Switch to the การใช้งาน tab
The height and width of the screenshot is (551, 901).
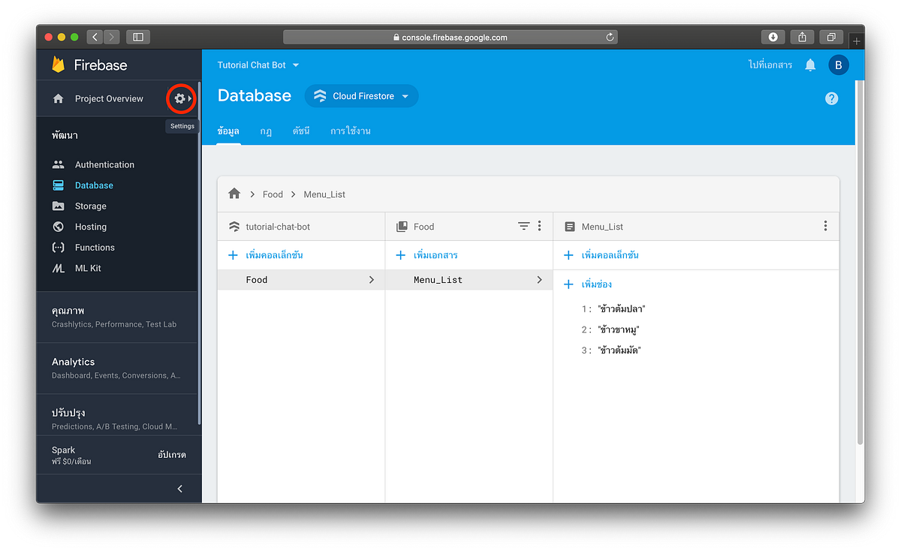tap(349, 131)
